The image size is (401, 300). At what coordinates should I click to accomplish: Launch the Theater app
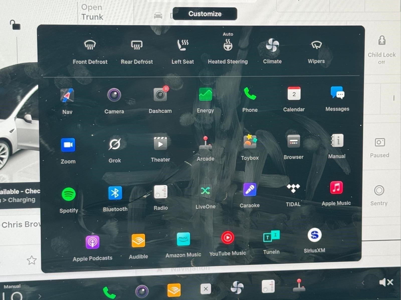(160, 143)
